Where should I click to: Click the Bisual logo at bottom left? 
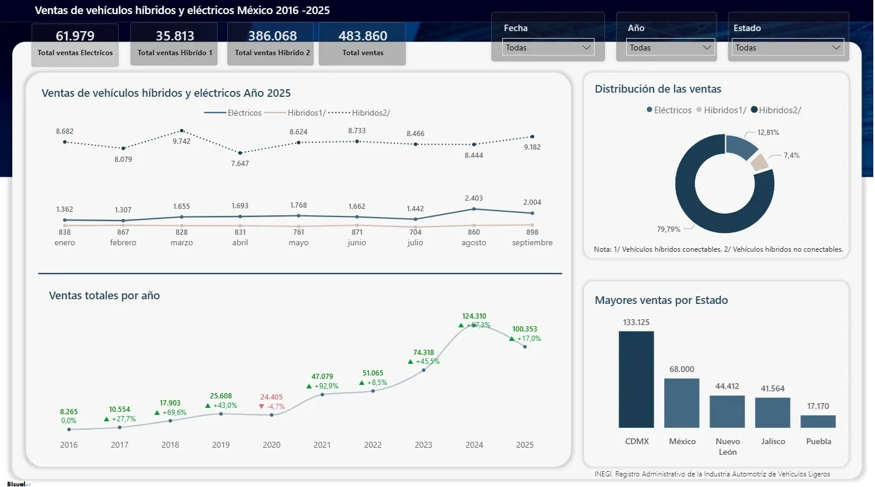(18, 484)
